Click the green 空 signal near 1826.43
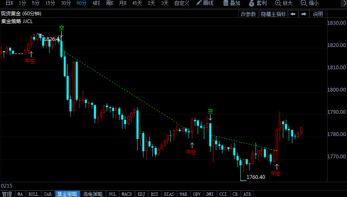347x197 pixels. pyautogui.click(x=62, y=28)
